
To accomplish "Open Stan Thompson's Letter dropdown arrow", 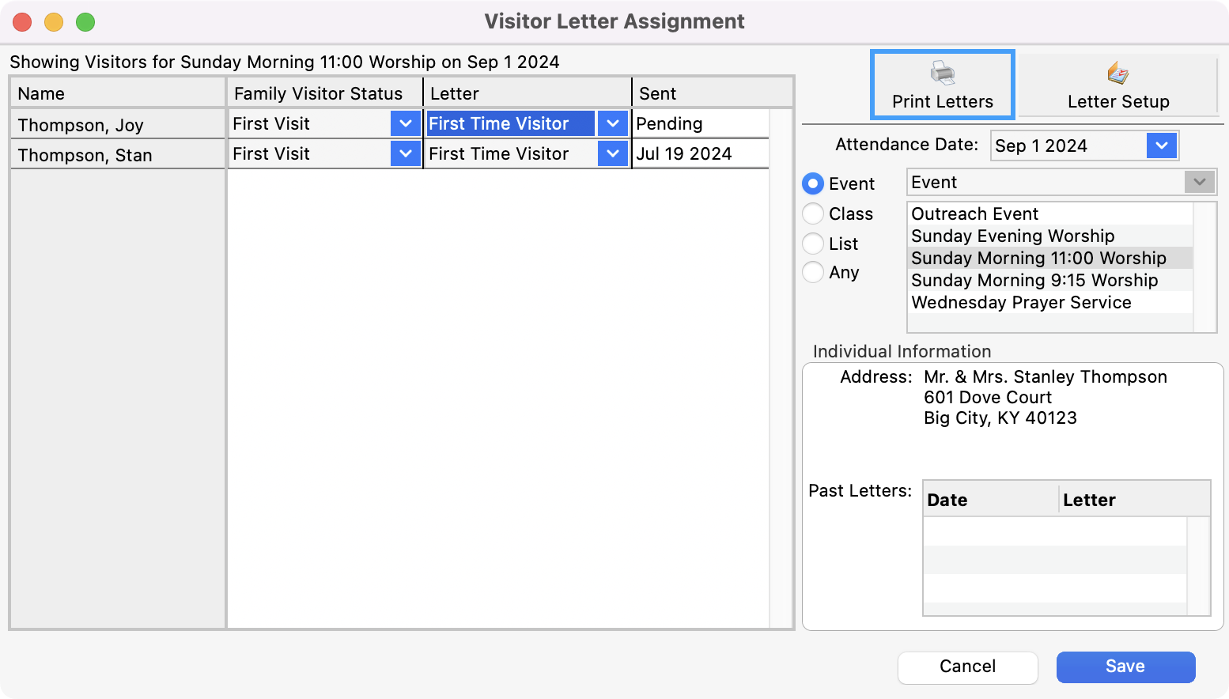I will pyautogui.click(x=612, y=153).
